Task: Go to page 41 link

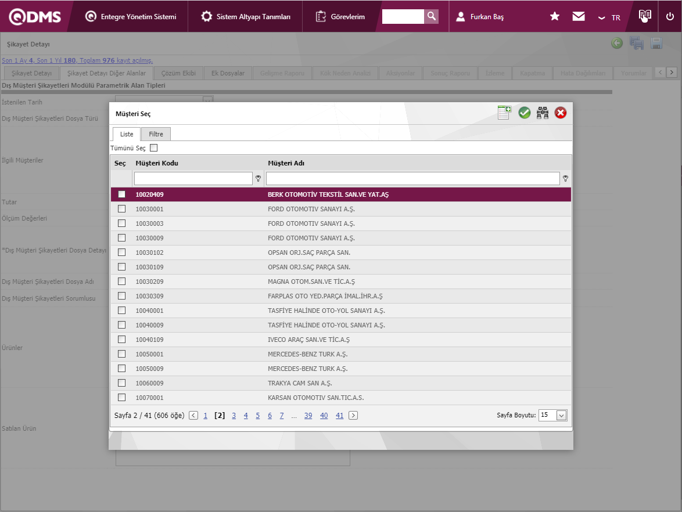Action: pos(340,416)
